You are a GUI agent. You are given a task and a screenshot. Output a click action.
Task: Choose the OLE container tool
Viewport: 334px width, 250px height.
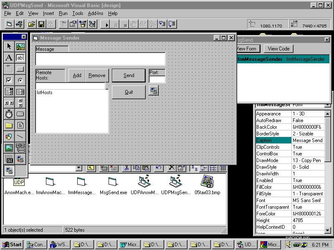(9, 159)
